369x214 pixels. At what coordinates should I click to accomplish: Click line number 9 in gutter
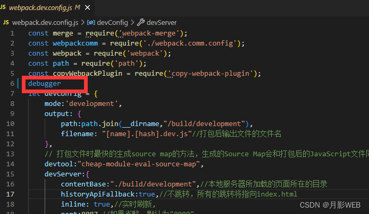click(x=12, y=114)
